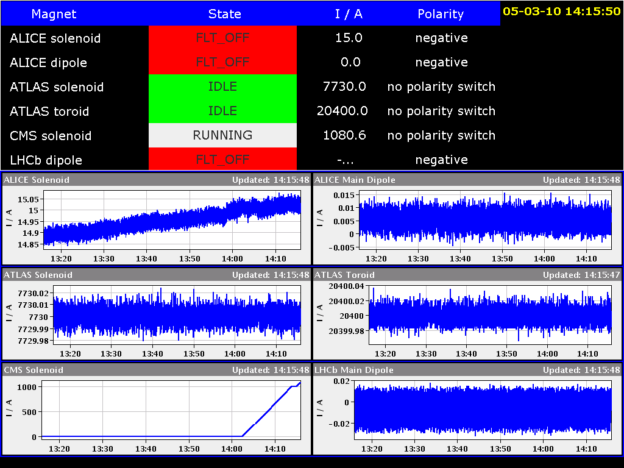Click the 1080.6 current value
The width and height of the screenshot is (624, 468).
(x=344, y=135)
